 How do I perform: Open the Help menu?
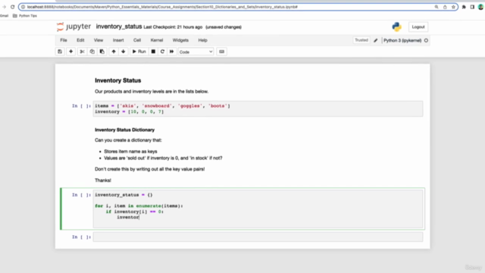tap(202, 40)
